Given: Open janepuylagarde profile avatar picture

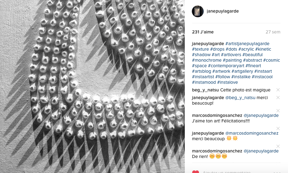Looking at the screenshot, I should pos(198,11).
